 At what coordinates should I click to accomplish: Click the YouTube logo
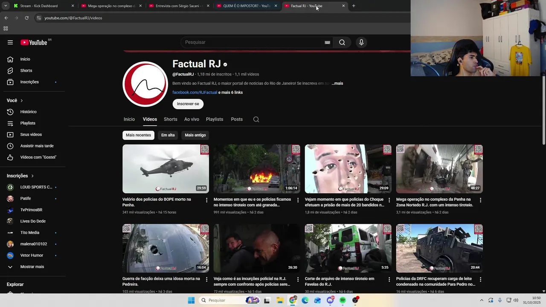pos(34,42)
